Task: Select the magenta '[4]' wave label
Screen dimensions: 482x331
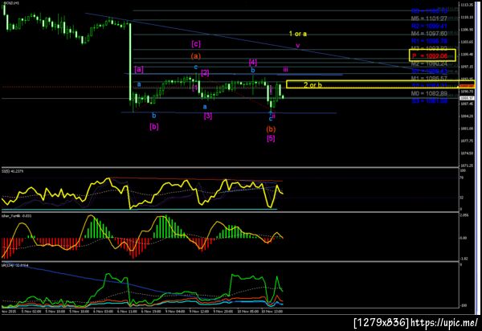Action: 253,63
